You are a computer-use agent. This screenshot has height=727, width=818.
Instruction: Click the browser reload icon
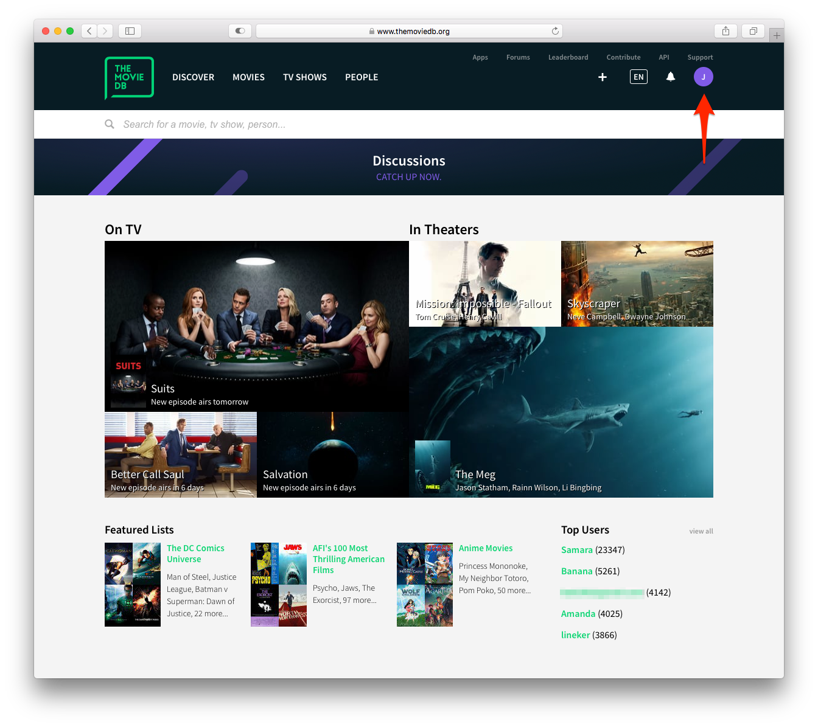click(x=554, y=30)
